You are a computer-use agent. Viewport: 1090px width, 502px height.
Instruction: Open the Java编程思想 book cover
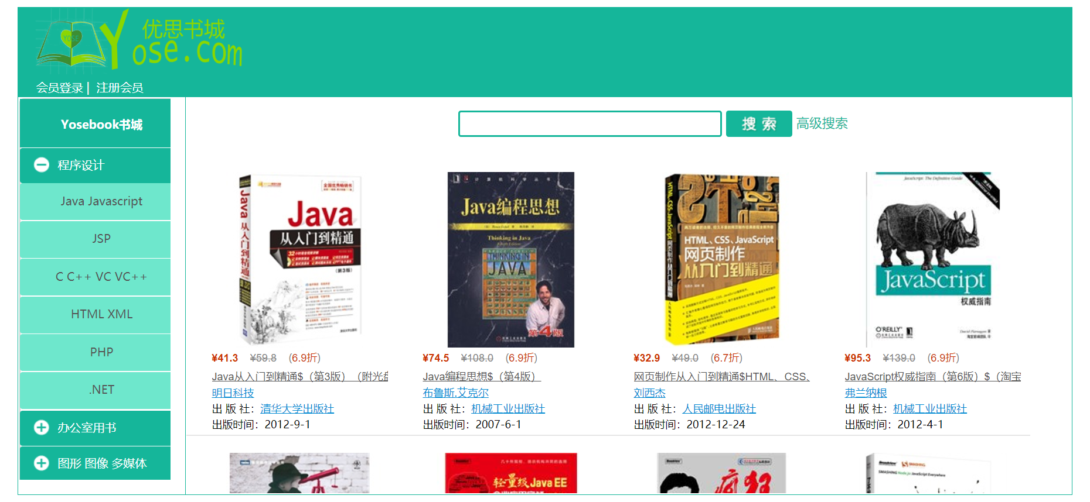[x=511, y=259]
